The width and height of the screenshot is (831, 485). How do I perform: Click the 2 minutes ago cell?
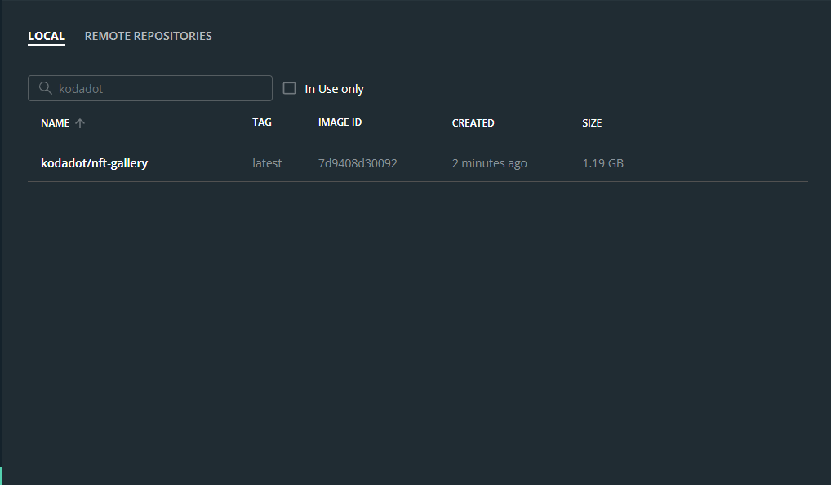[x=489, y=163]
